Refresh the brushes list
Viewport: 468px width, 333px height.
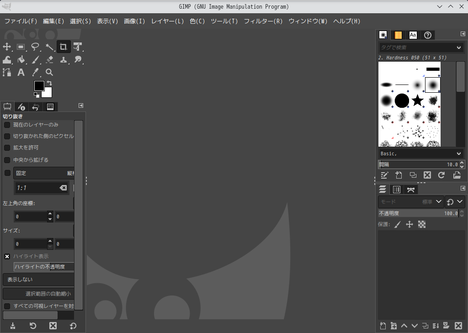(441, 175)
